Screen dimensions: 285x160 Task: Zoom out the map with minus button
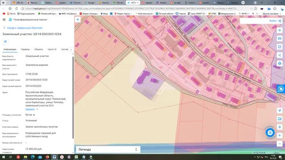pyautogui.click(x=280, y=144)
